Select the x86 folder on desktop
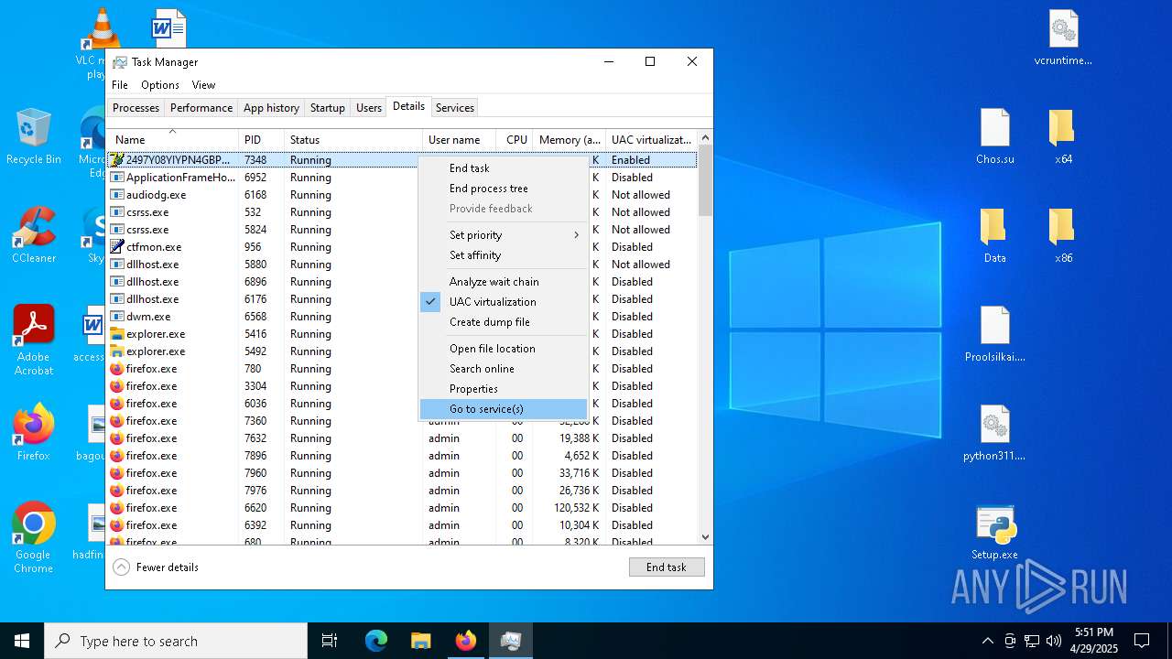This screenshot has height=659, width=1172. (x=1063, y=235)
